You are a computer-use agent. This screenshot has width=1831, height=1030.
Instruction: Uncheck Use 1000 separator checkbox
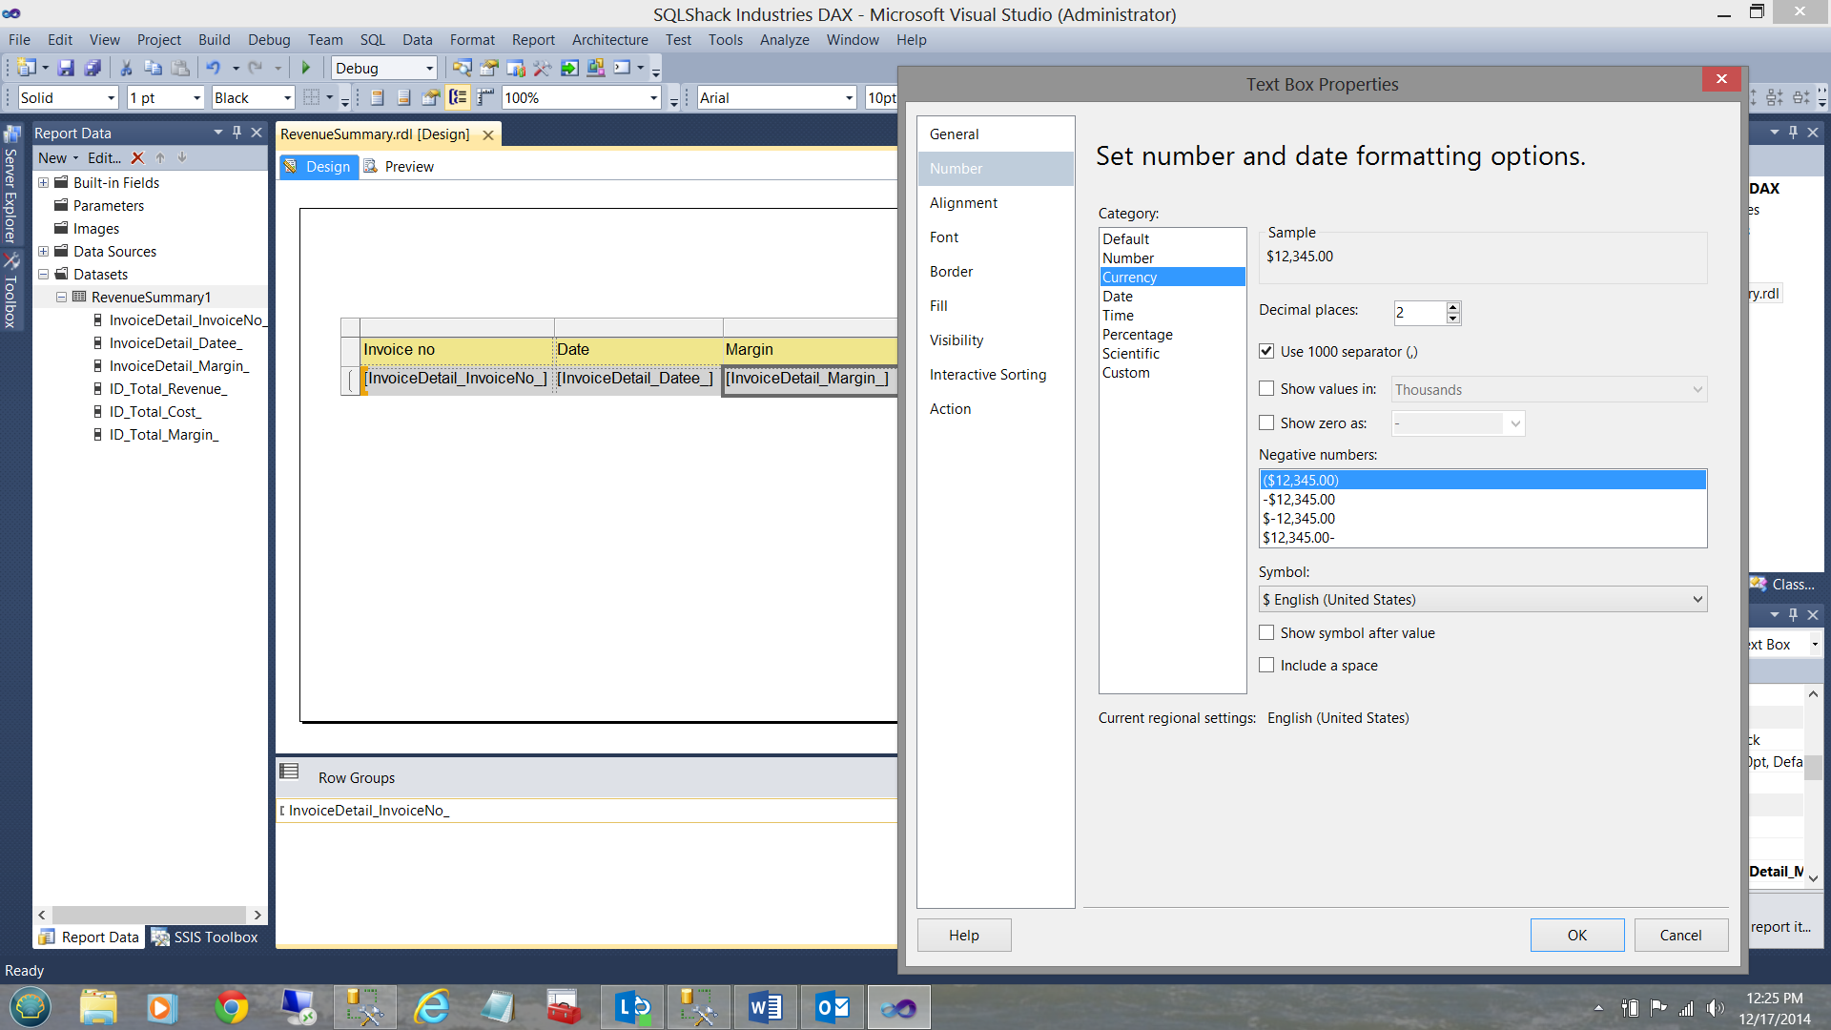(x=1266, y=352)
